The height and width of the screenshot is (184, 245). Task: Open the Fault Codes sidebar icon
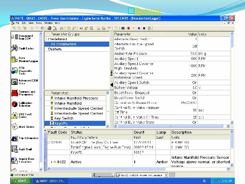click(14, 48)
